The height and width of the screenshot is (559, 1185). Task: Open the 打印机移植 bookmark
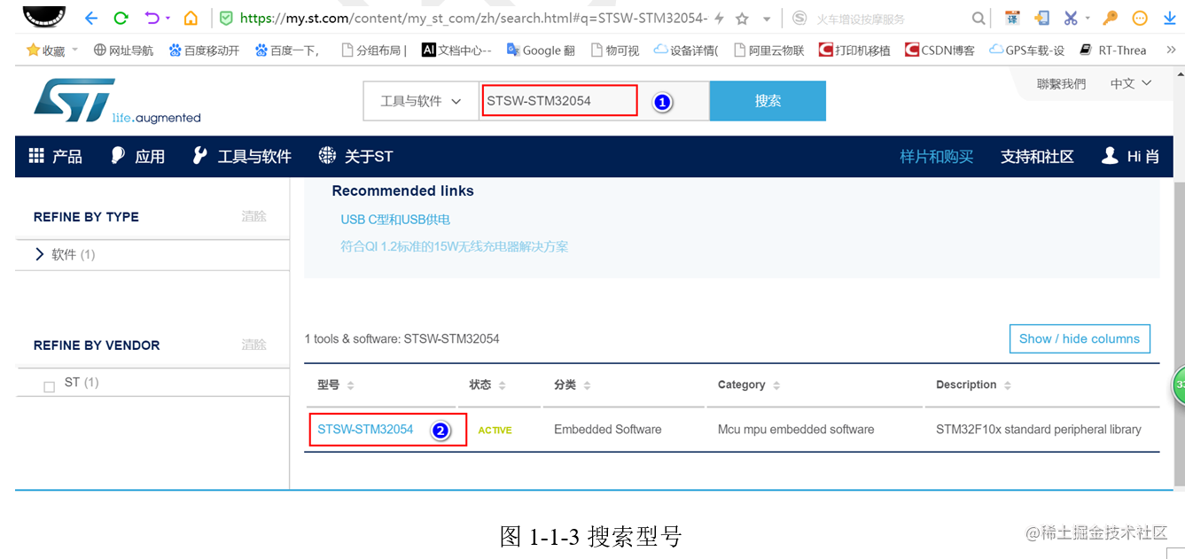pyautogui.click(x=854, y=50)
